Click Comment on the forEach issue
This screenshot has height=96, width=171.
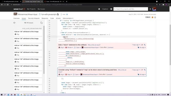[109, 74]
